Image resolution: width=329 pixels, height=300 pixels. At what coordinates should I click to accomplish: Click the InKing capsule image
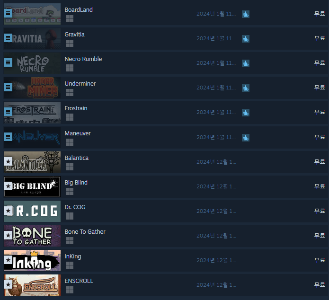click(x=32, y=260)
